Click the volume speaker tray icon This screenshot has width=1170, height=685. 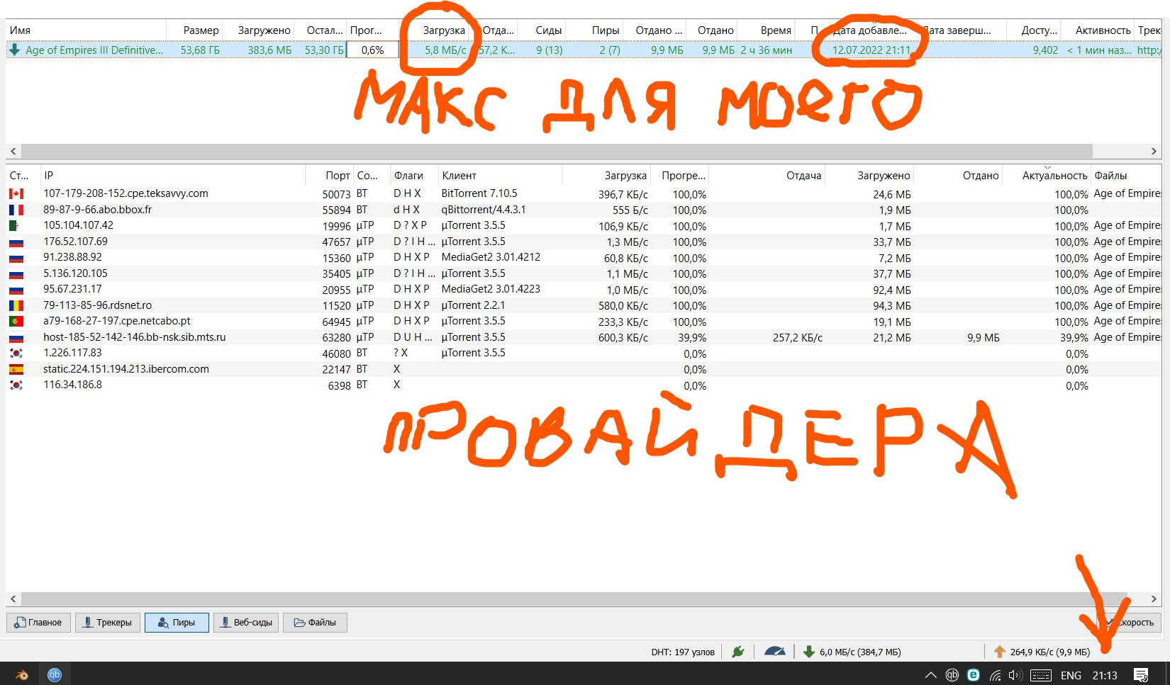pos(1015,675)
